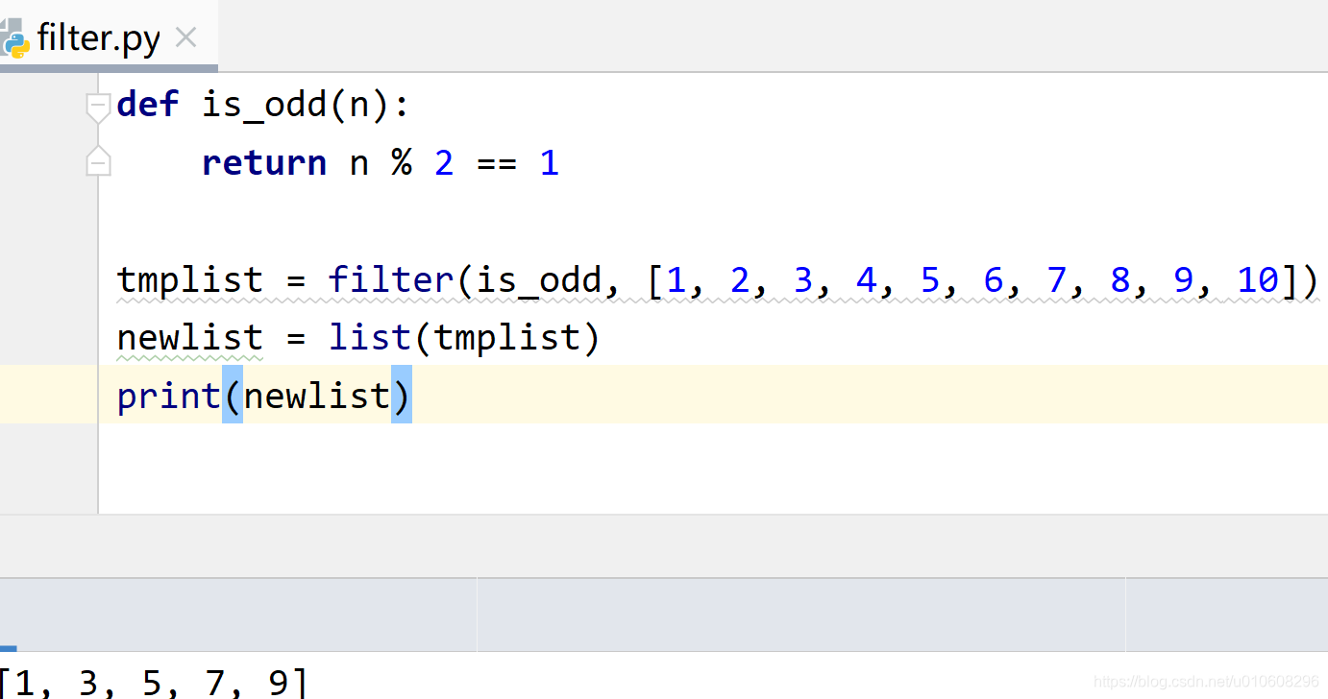Click the return keyword
Image resolution: width=1328 pixels, height=699 pixels.
coord(263,161)
